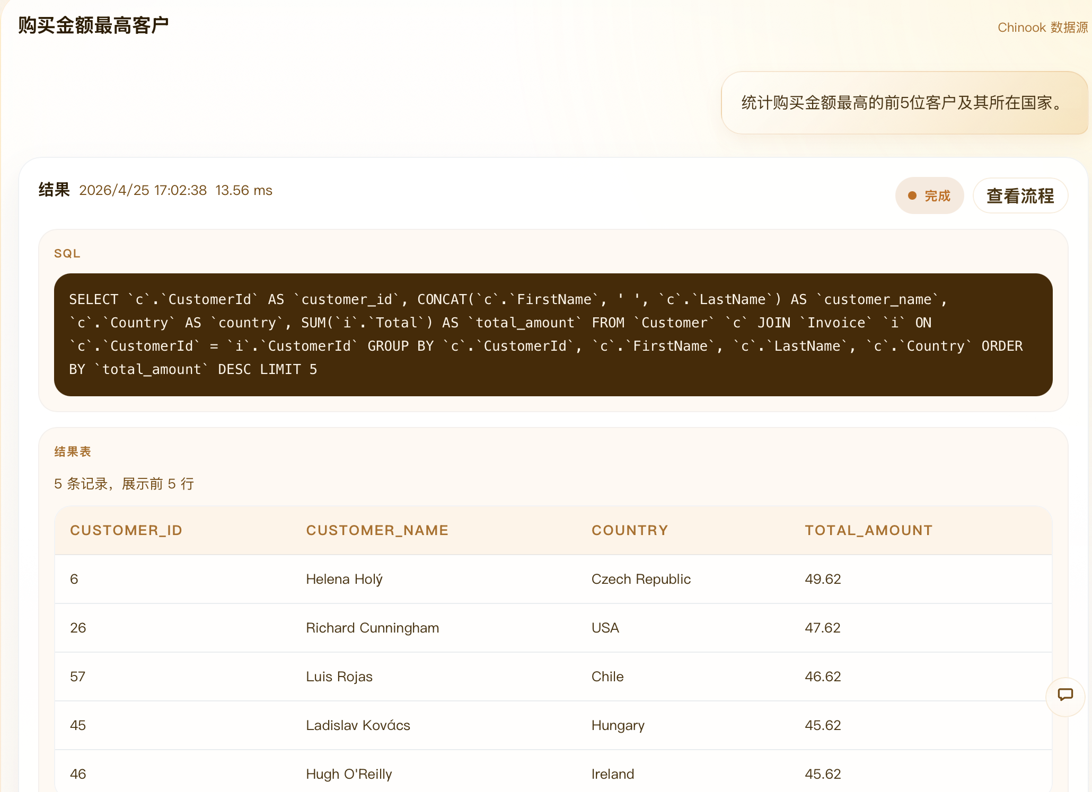Click the Helena Holý name cell
The height and width of the screenshot is (792, 1092).
pos(345,579)
